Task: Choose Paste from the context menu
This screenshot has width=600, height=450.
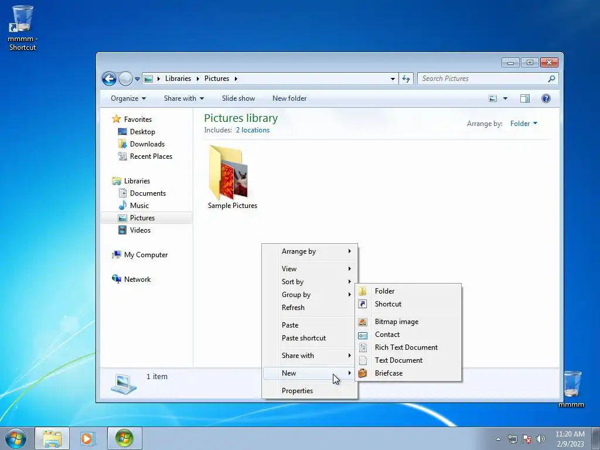Action: [310, 325]
